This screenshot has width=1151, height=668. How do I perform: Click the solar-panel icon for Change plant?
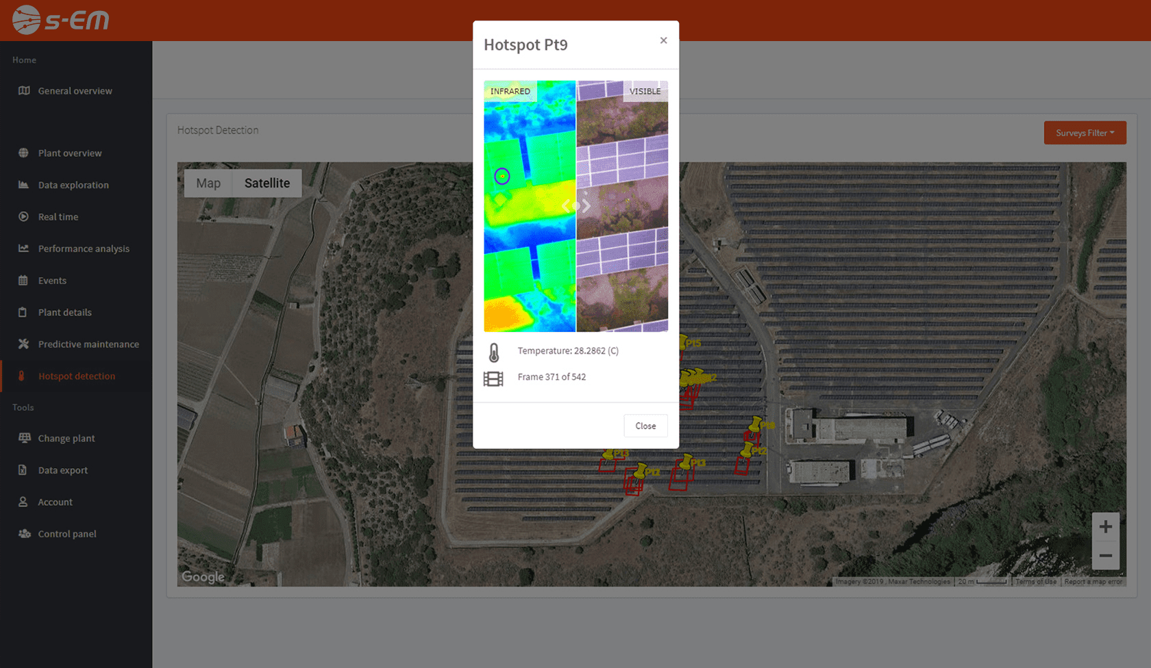25,438
